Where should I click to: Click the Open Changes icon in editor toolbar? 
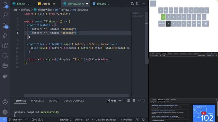tap(132, 4)
